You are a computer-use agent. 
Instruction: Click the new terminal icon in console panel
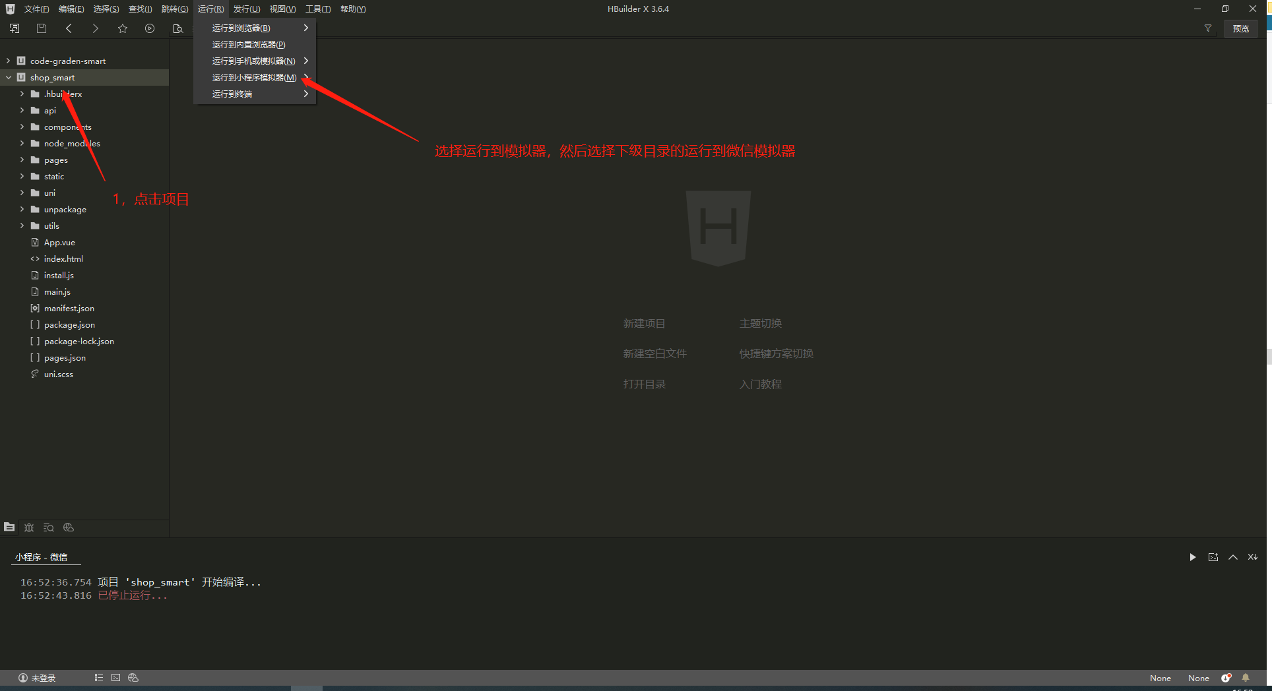(x=1213, y=557)
